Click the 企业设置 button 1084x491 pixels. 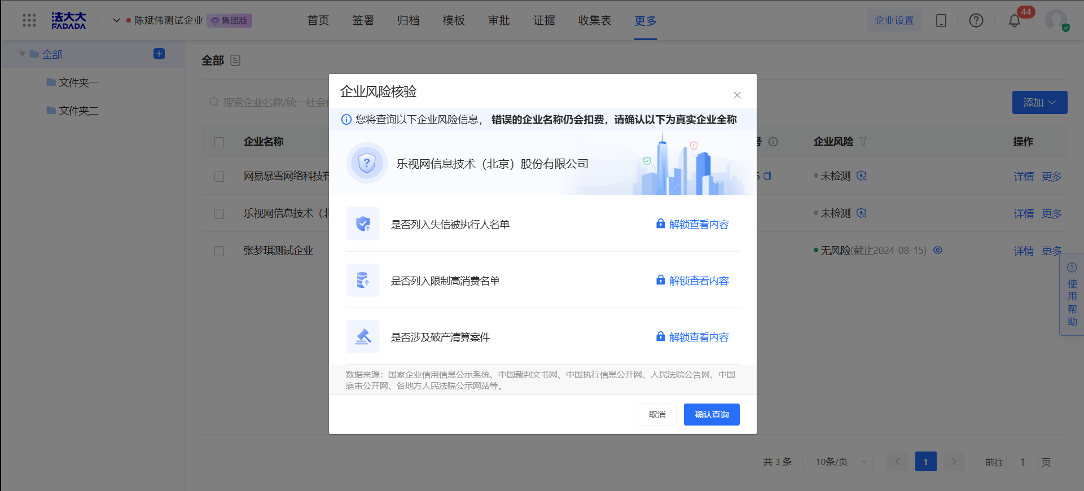pos(894,20)
